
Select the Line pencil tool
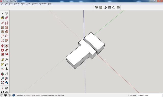(2, 23)
